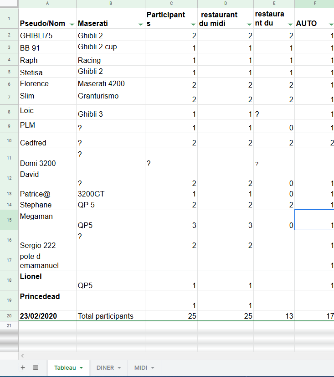
Task: Click the Megaman cell
Action: pyautogui.click(x=47, y=220)
